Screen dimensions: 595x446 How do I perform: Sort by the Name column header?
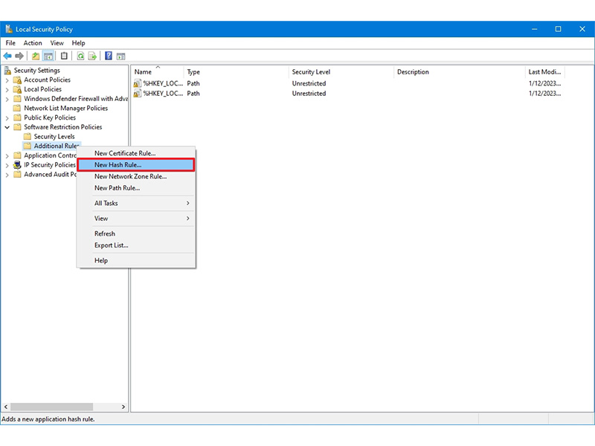click(158, 71)
